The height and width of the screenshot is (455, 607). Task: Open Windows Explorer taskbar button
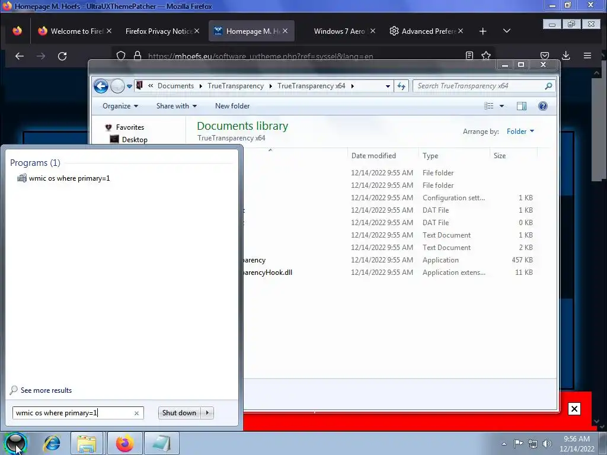tap(87, 443)
